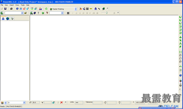
Task: Toggle the ViewMill simulation window icon
Action: click(31, 13)
